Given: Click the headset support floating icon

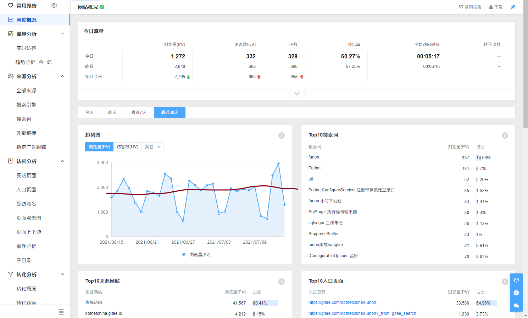Looking at the screenshot, I should pos(516,280).
